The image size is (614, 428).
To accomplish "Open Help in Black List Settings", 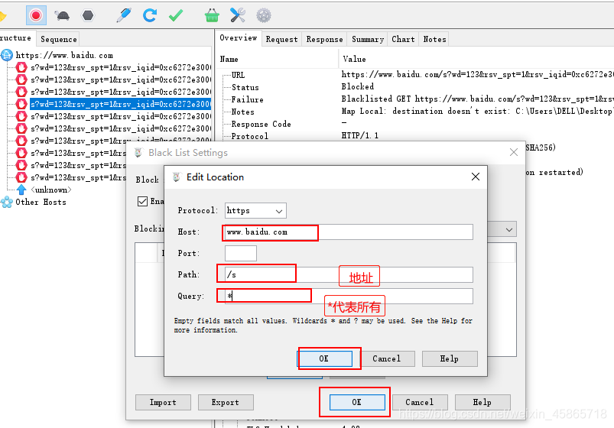I will tap(482, 402).
